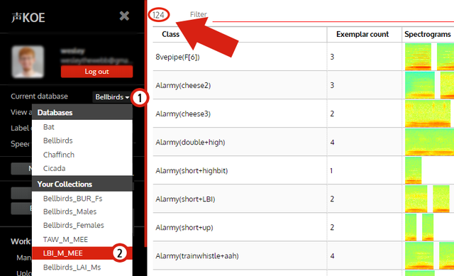Open first spectrogram of Alarmy(short+up)
This screenshot has height=276, width=454.
coord(411,227)
